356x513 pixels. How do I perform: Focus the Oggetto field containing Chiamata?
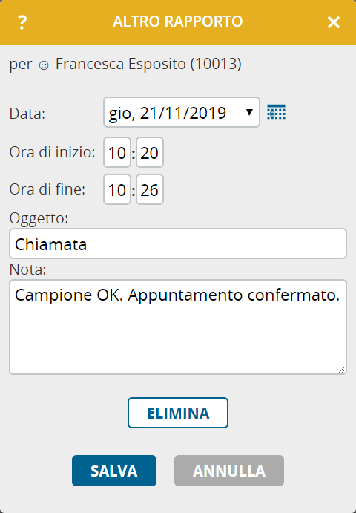click(x=178, y=244)
